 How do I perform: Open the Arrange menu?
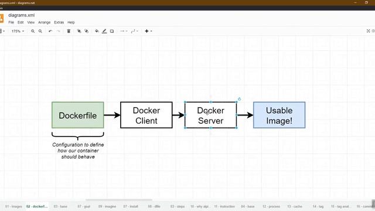coord(45,22)
